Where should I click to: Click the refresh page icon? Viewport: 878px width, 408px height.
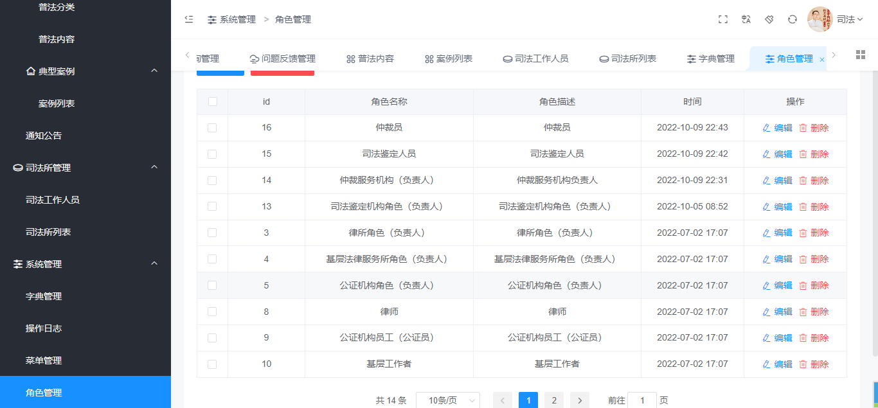click(793, 19)
